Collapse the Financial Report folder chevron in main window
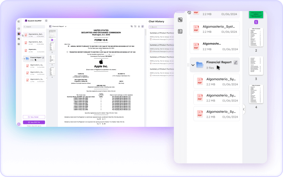This screenshot has width=283, height=177. click(24, 59)
